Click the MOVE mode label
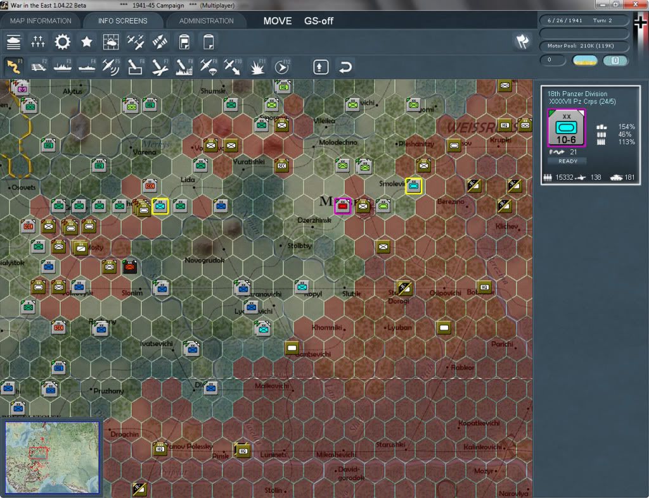 coord(278,21)
